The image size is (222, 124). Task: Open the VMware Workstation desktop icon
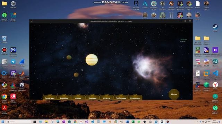pos(206,75)
